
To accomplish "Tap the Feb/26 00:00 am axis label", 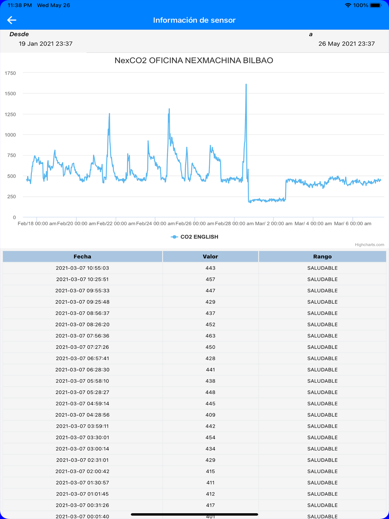I will pos(195,223).
